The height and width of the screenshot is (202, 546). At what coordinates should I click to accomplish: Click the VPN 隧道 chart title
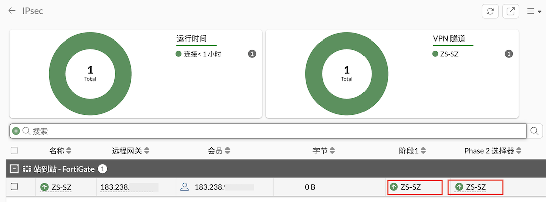[x=449, y=38]
